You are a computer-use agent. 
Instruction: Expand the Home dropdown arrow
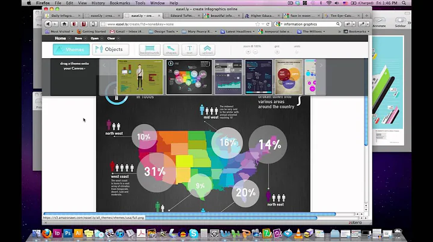tap(69, 38)
